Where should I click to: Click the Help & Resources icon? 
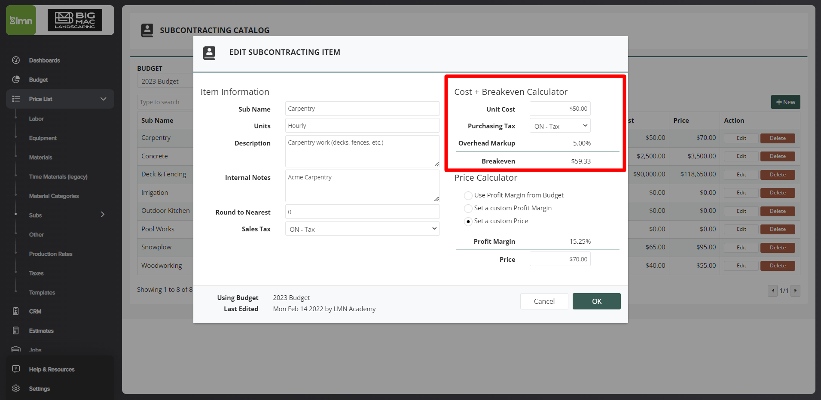(16, 369)
